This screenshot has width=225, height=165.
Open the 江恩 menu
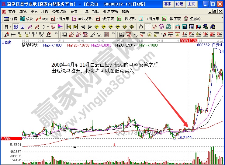(x=45, y=11)
